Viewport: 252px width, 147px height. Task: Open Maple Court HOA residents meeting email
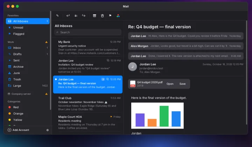88,122
